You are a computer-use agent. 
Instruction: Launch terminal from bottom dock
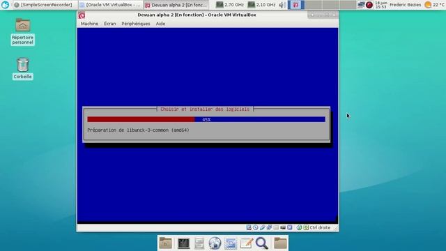(183, 243)
